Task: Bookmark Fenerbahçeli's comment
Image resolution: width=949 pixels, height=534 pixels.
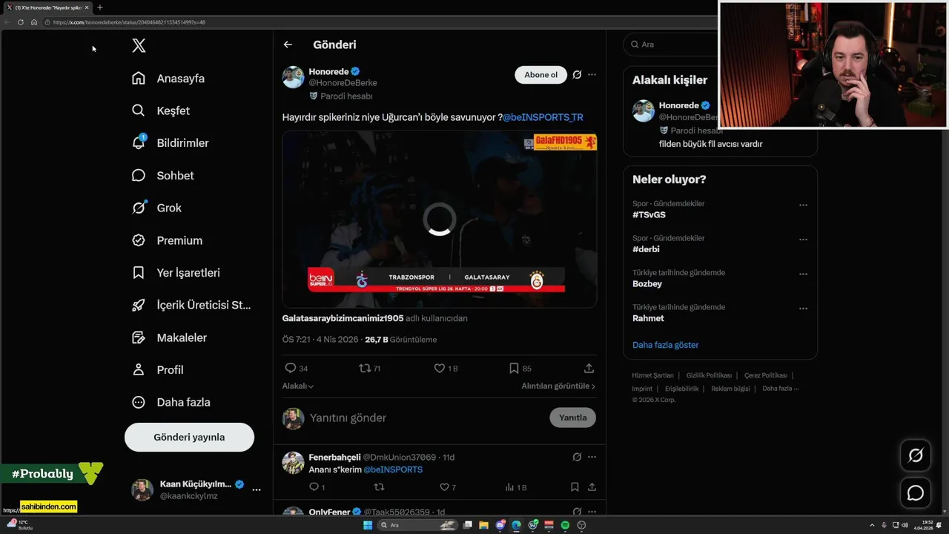Action: 575,487
